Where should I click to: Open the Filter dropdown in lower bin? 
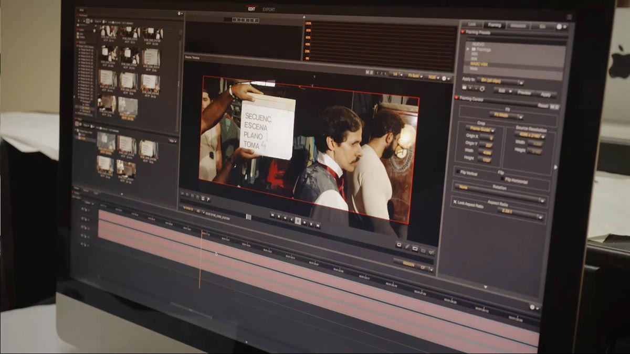point(172,141)
